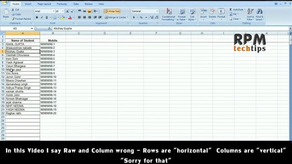Screen dimensions: 292x164
Task: Apply Comma Style number format
Action: 146,17
